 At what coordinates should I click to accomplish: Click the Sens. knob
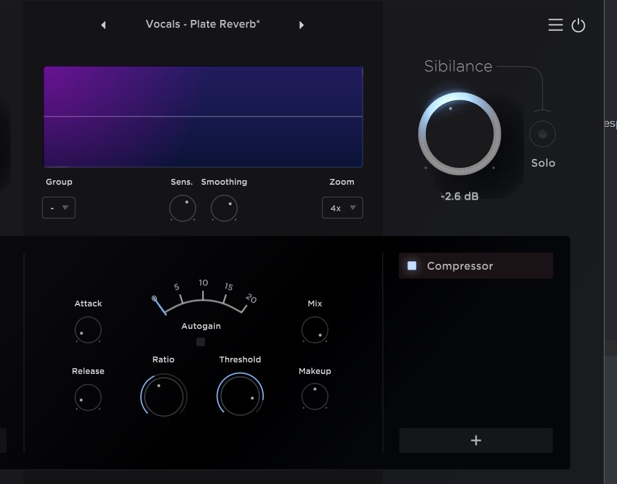[182, 209]
